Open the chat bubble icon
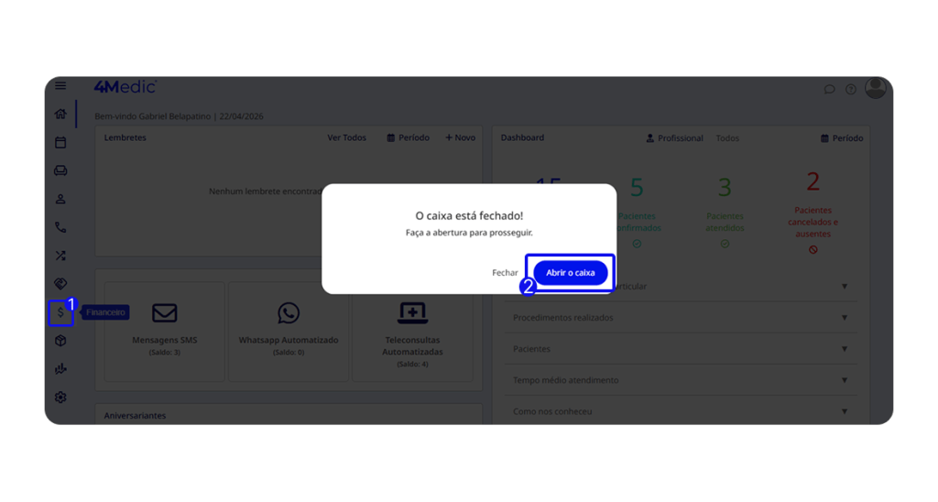The height and width of the screenshot is (502, 938). pos(829,89)
